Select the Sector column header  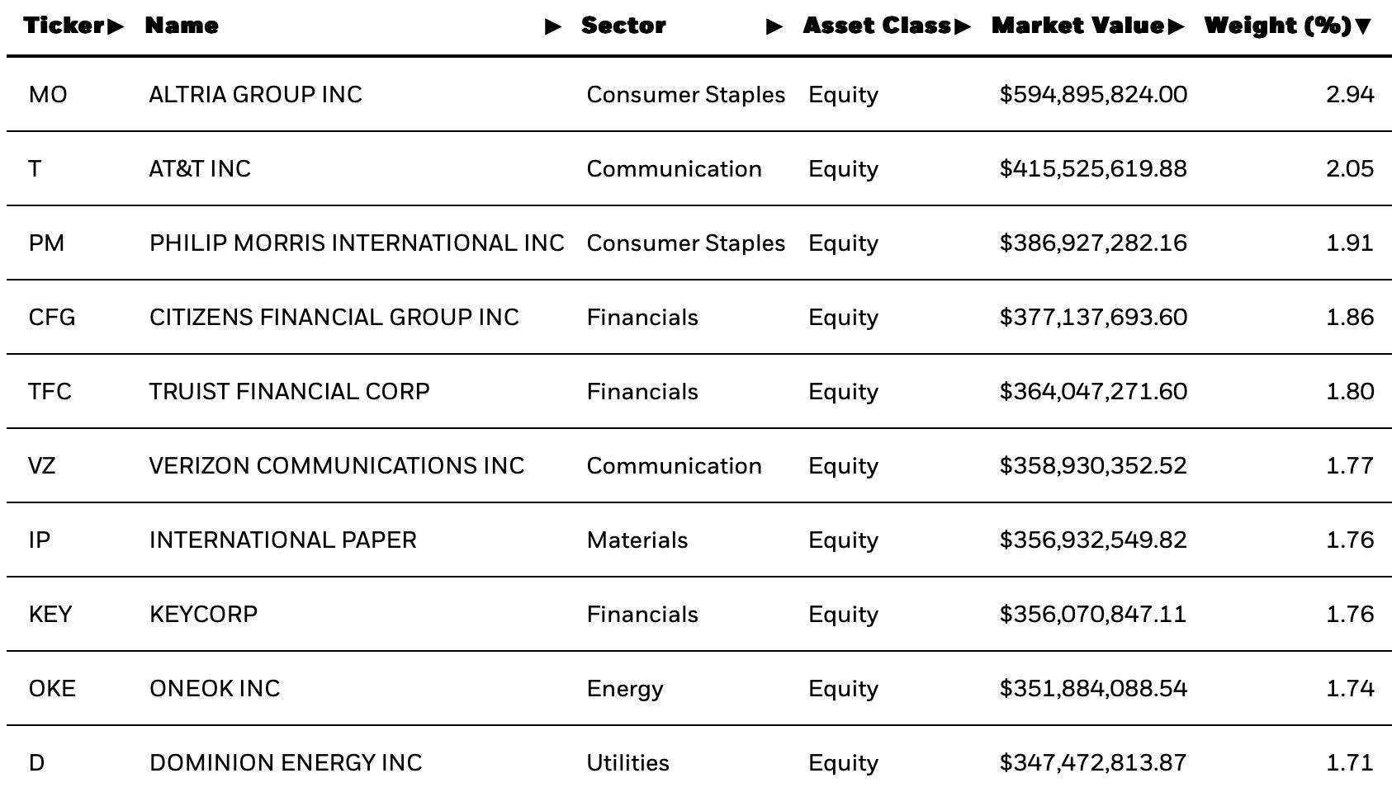[x=623, y=26]
